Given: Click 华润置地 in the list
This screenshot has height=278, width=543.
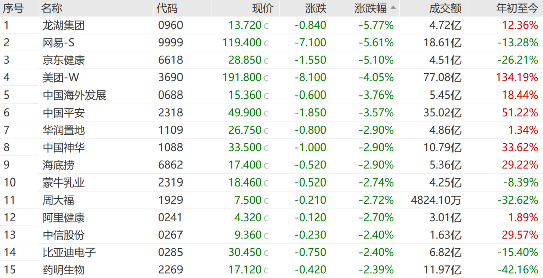Looking at the screenshot, I should (64, 130).
